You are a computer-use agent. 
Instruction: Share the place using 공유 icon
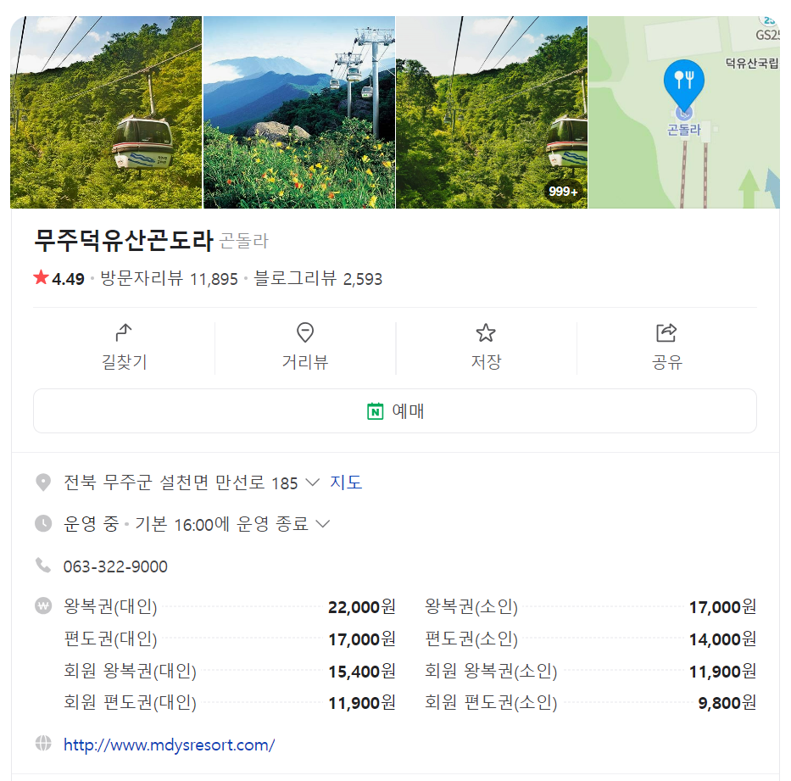pyautogui.click(x=666, y=332)
